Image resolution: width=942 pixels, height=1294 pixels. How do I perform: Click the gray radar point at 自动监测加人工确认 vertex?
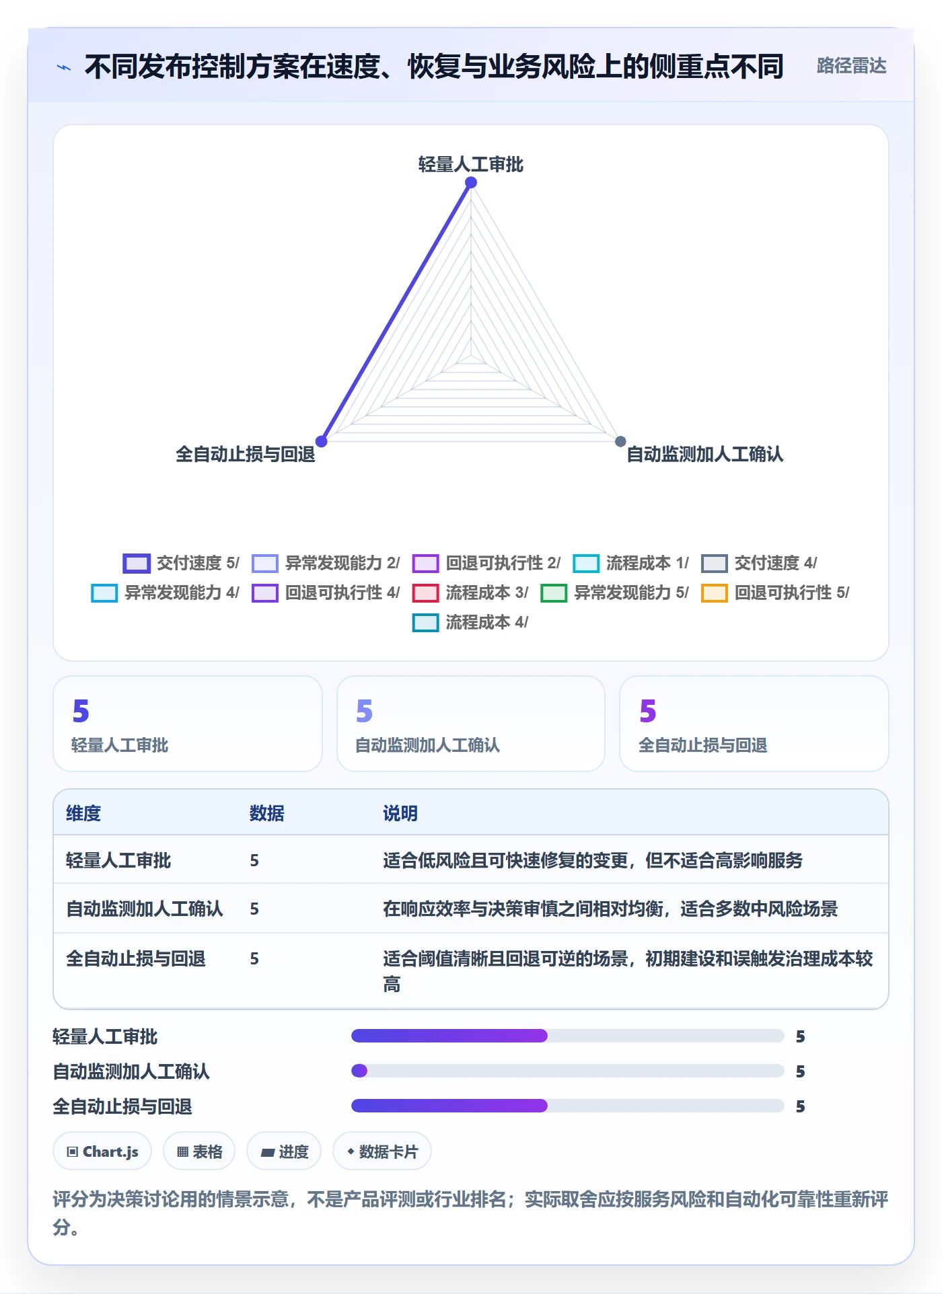click(620, 441)
